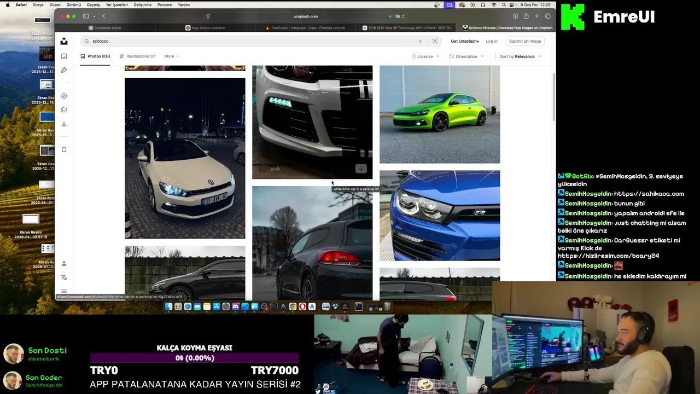Image resolution: width=700 pixels, height=394 pixels.
Task: Open the Yer İşaretleri menu
Action: pos(116,5)
